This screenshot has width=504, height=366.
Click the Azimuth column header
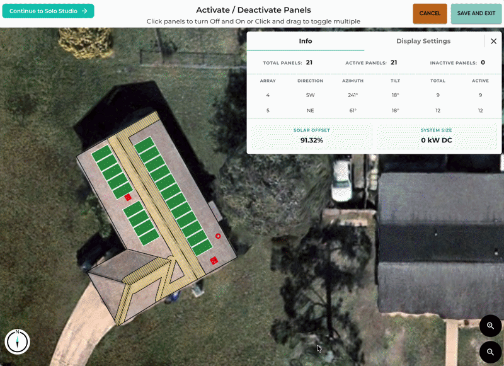353,81
